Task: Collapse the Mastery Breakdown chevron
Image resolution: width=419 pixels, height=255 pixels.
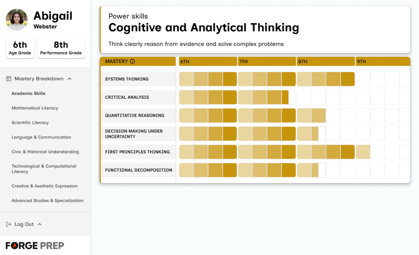Action: pos(70,79)
